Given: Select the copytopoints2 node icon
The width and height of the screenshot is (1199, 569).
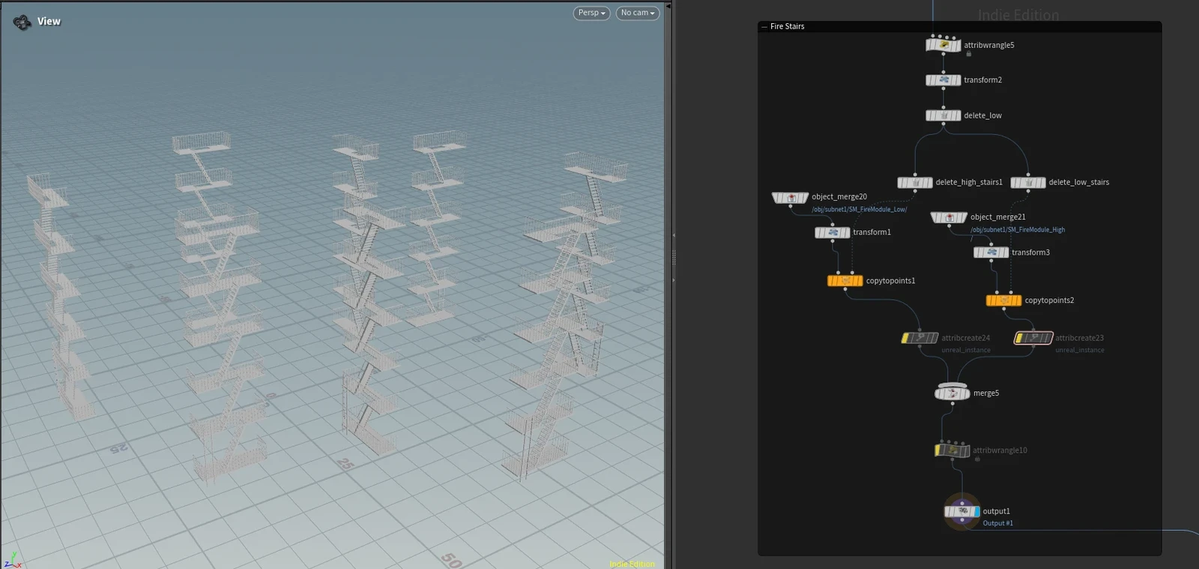Looking at the screenshot, I should (x=1004, y=301).
